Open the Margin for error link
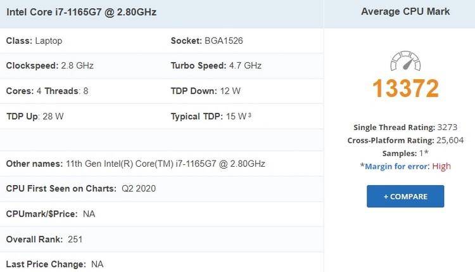The image size is (475, 272). tap(397, 165)
